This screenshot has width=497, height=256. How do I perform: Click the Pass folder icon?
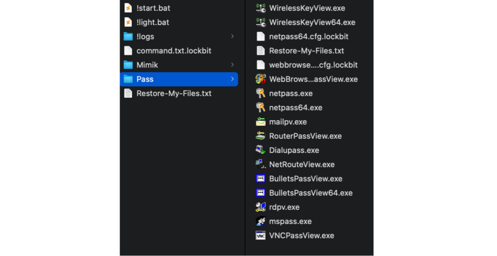128,79
